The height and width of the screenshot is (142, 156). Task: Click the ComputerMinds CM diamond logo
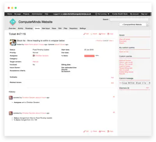tap(13, 22)
